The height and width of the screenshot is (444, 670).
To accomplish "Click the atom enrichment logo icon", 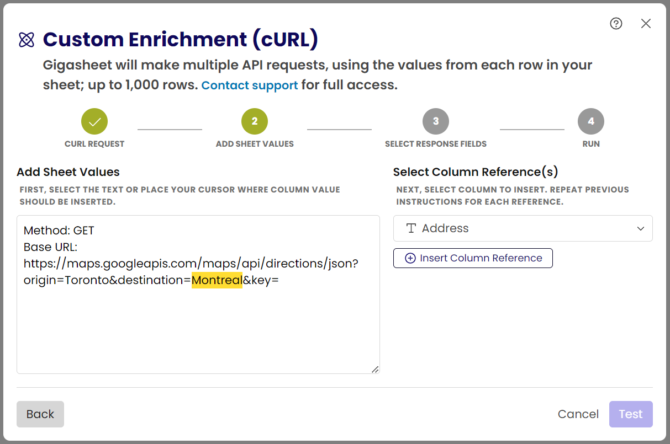I will 27,40.
